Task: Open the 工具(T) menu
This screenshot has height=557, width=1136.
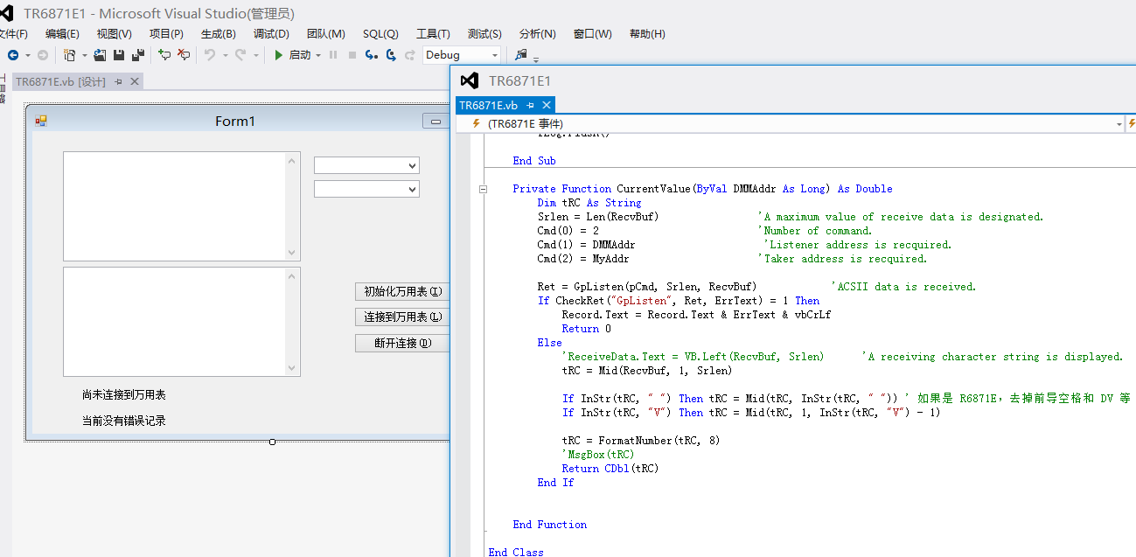Action: click(x=433, y=34)
